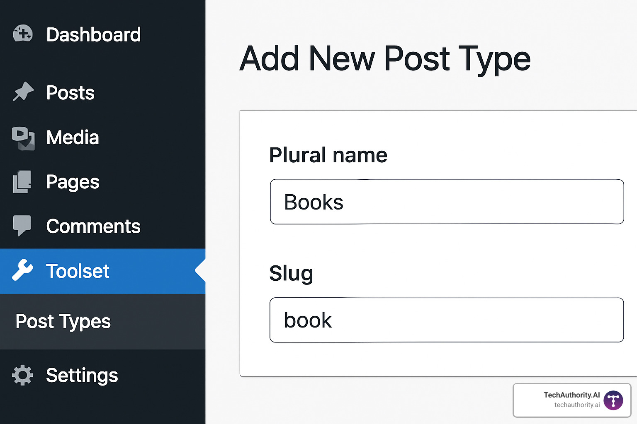Open the Dashboard menu item
The image size is (637, 424).
[94, 35]
